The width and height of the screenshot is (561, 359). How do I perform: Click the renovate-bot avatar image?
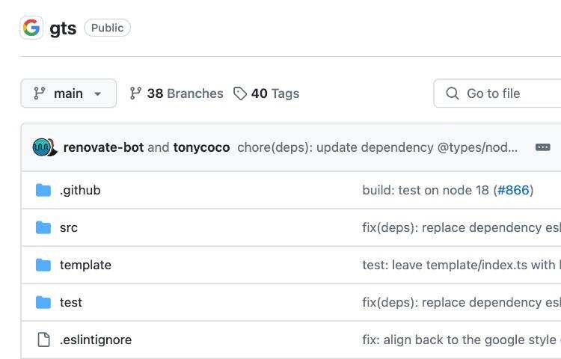[x=42, y=147]
